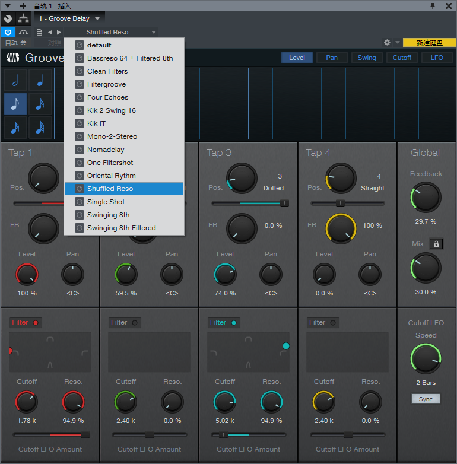Switch to the Level view tab
Image resolution: width=457 pixels, height=464 pixels.
[297, 58]
